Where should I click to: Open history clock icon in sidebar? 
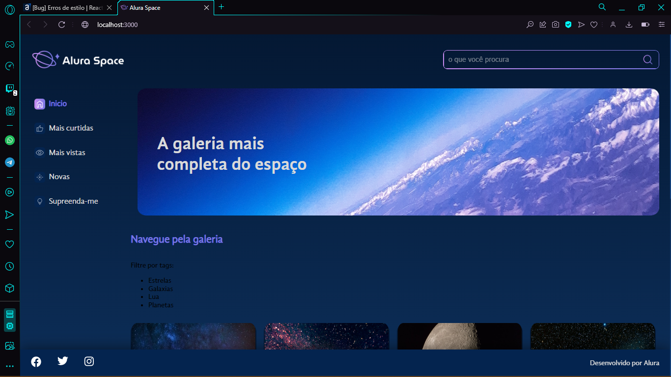pos(9,266)
